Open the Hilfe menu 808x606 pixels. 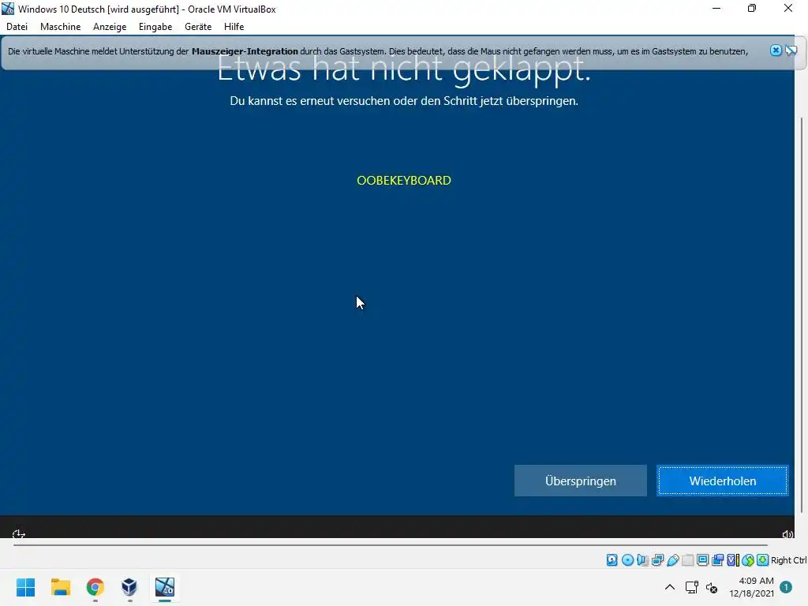pos(234,27)
